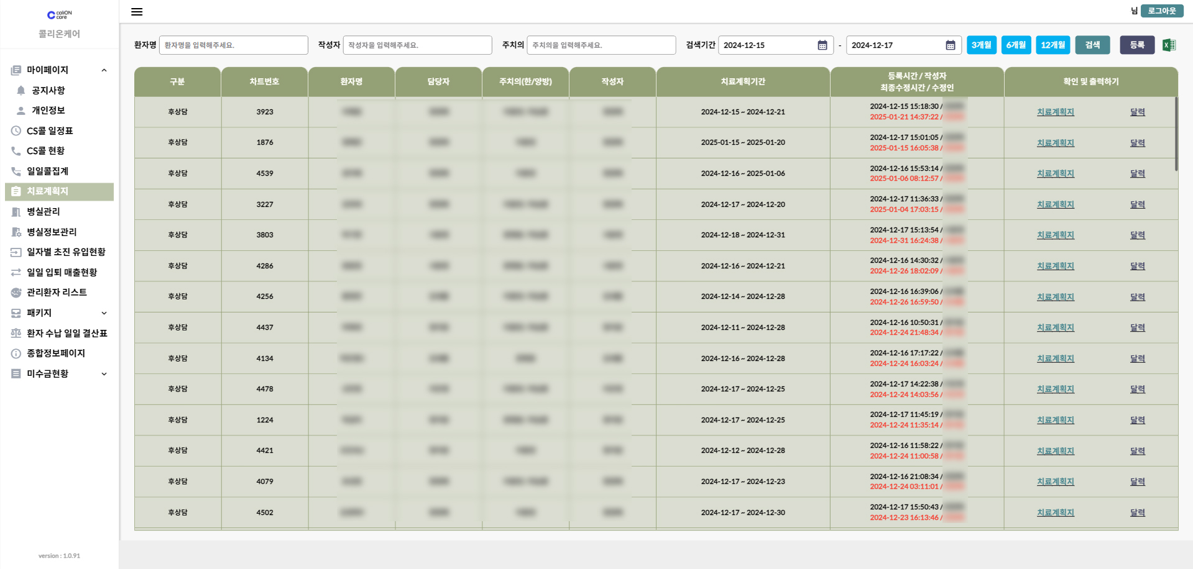The width and height of the screenshot is (1193, 569).
Task: Go to 관리환자 리스트 menu
Action: [x=57, y=293]
